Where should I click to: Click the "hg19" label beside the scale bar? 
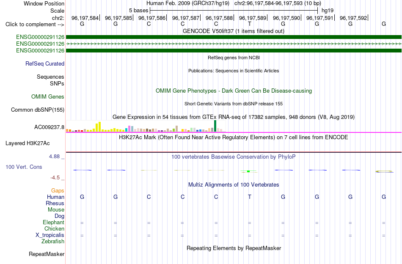[x=328, y=11]
